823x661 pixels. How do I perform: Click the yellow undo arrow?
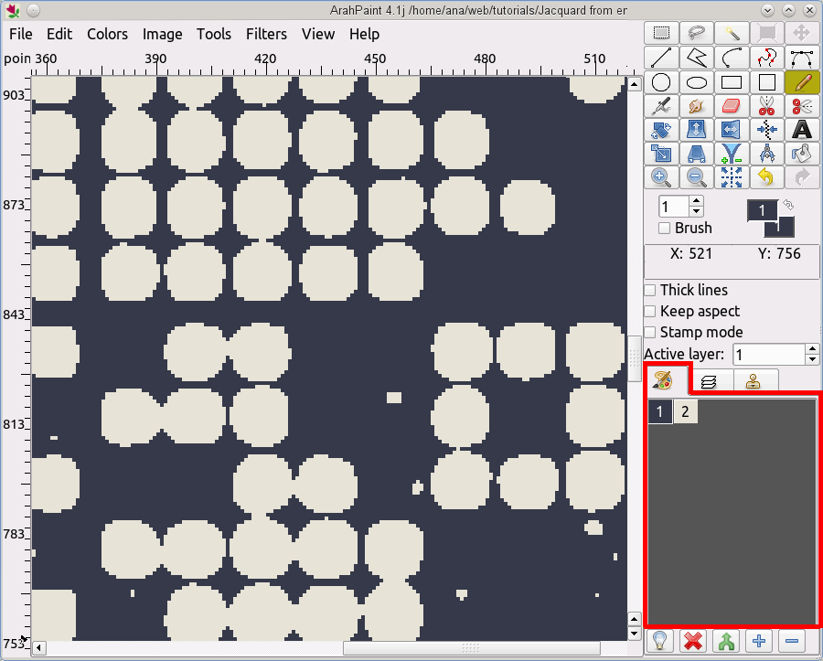click(767, 178)
